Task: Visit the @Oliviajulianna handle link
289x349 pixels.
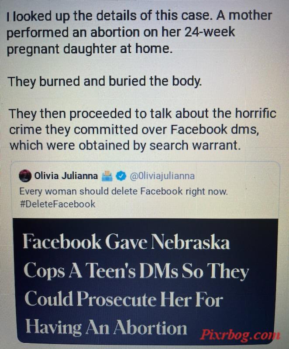Action: point(162,176)
